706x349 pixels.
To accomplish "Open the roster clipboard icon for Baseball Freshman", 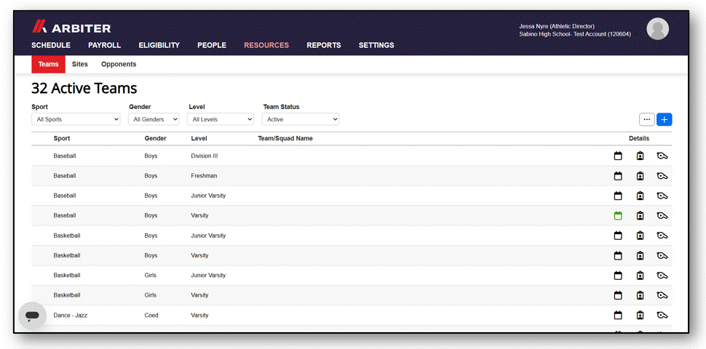I will 640,176.
